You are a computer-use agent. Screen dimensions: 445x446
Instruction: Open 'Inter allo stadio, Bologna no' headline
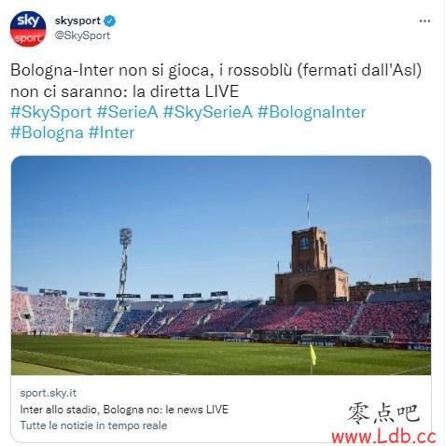point(124,410)
